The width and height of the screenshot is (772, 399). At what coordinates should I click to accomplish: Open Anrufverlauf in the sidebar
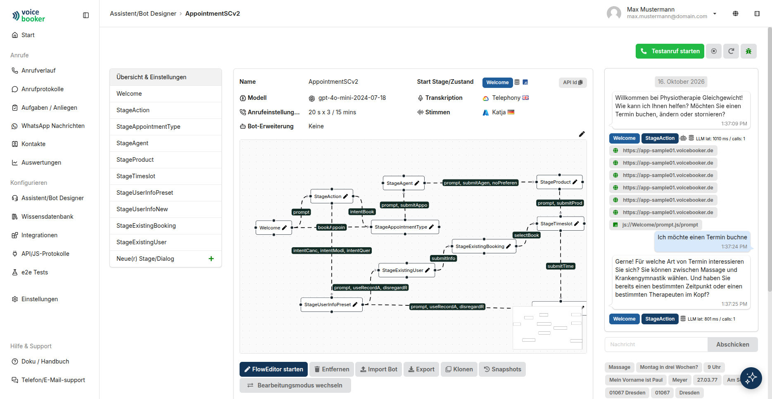38,71
